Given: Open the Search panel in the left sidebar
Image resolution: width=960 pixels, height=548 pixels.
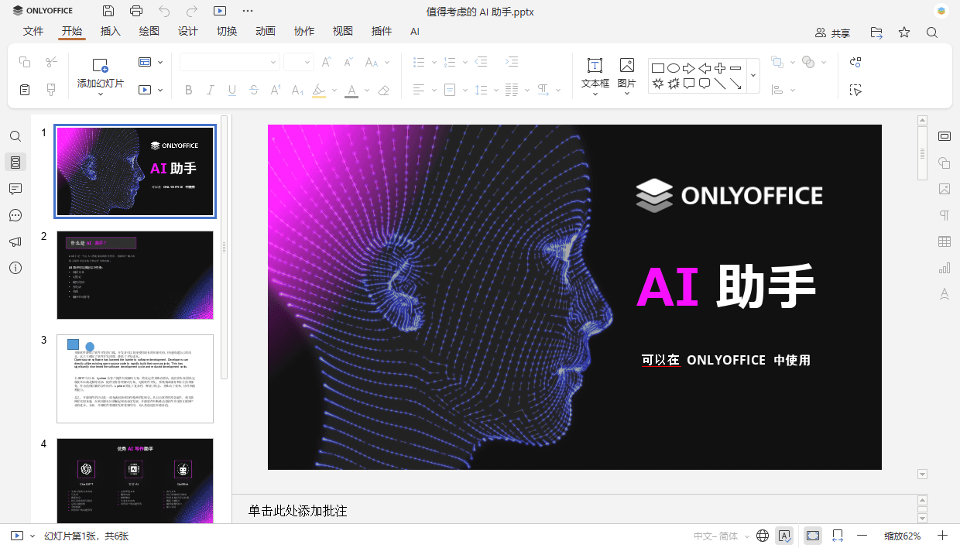Looking at the screenshot, I should click(15, 136).
